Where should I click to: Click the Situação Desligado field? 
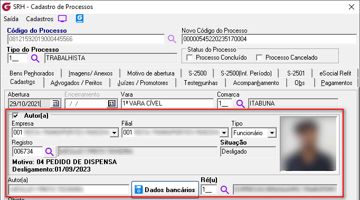point(248,152)
